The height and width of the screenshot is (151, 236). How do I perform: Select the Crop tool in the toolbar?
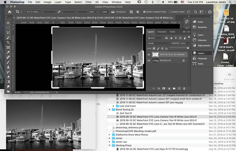tap(8, 42)
